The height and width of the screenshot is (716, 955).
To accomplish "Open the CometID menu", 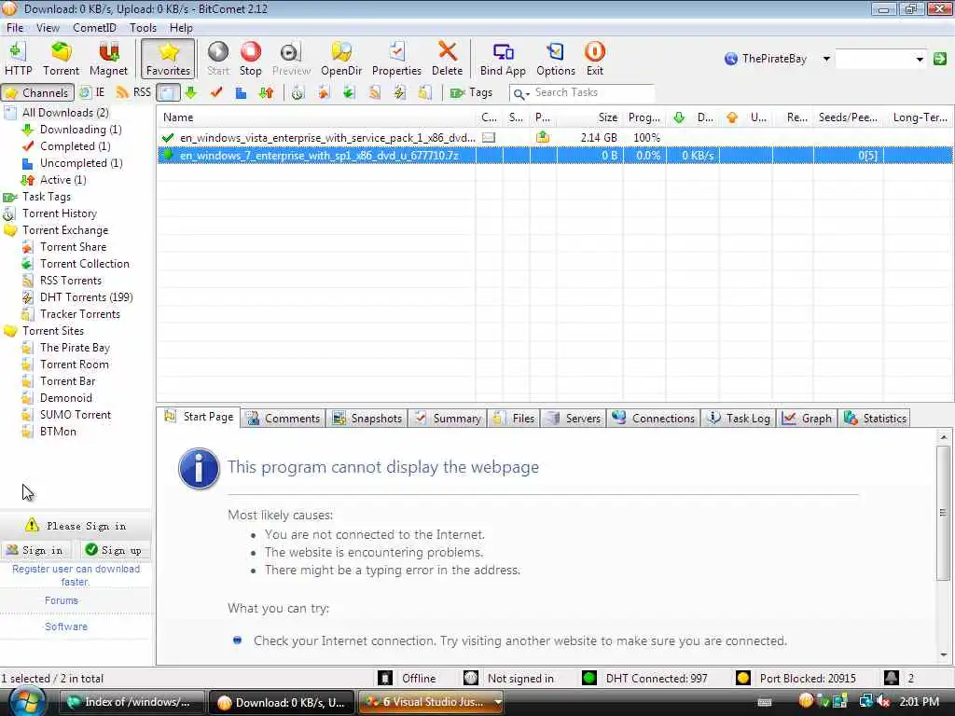I will pos(94,27).
